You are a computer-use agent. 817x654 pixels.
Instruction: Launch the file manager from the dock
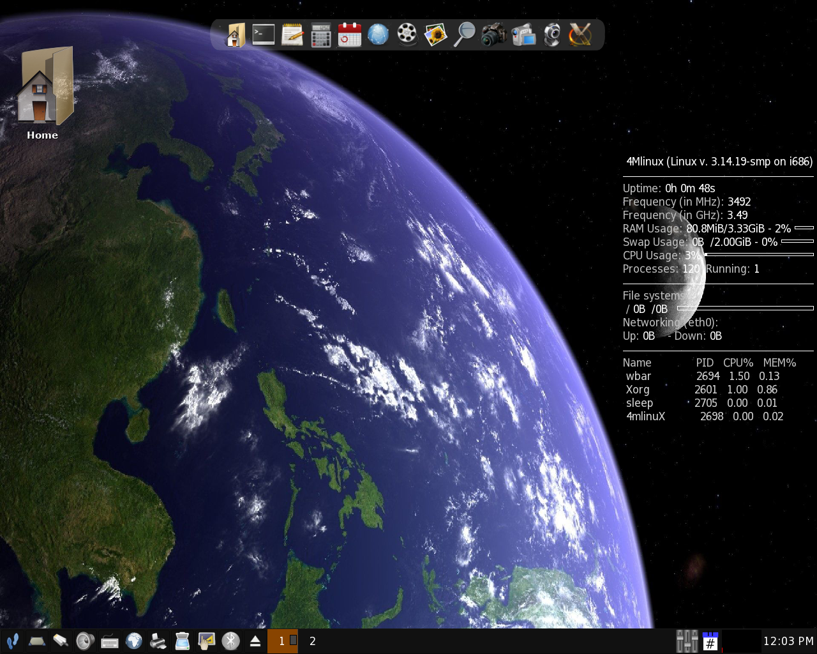click(235, 34)
